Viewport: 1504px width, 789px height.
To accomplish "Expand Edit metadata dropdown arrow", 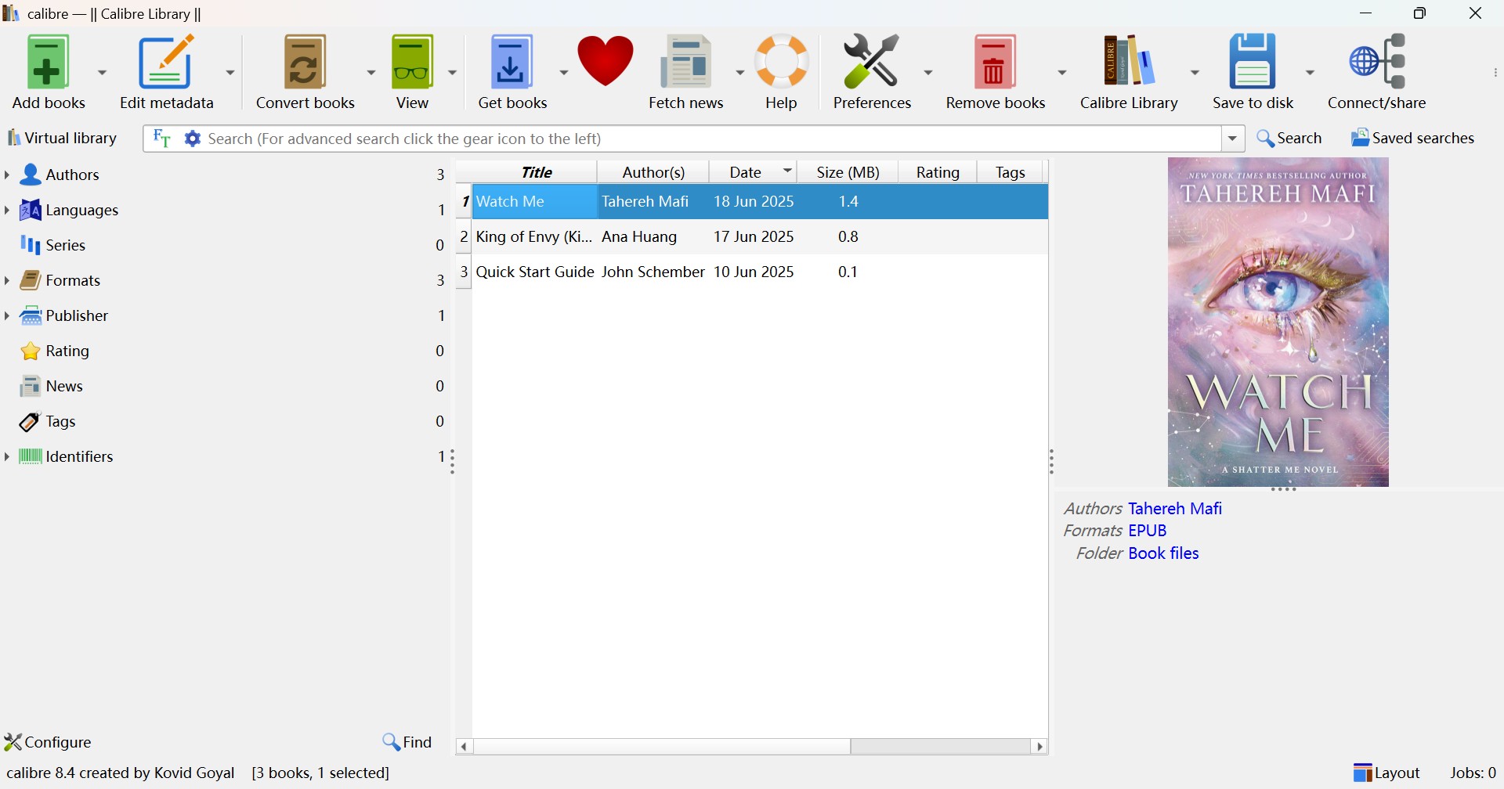I will coord(230,71).
